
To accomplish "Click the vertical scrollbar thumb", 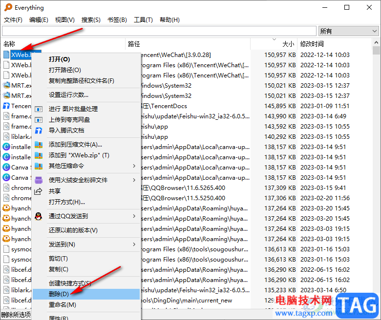I will (376, 51).
